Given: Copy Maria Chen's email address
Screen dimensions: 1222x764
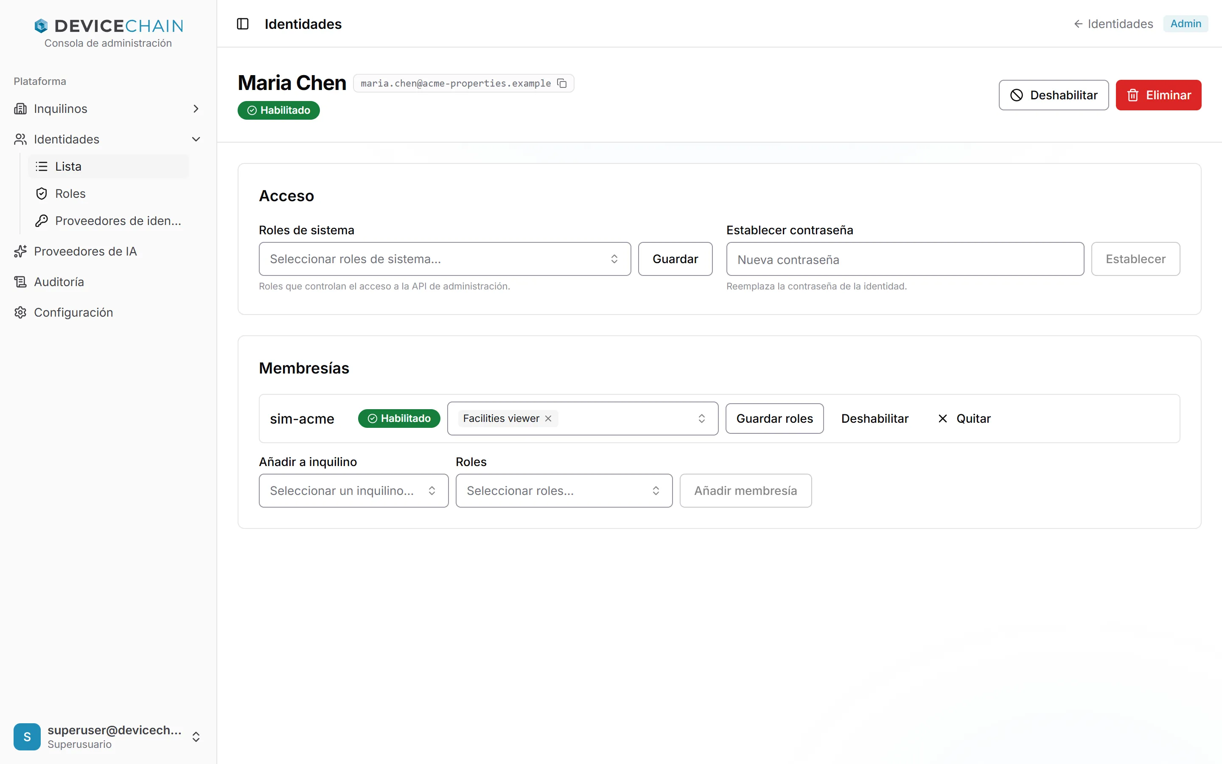Looking at the screenshot, I should tap(561, 83).
